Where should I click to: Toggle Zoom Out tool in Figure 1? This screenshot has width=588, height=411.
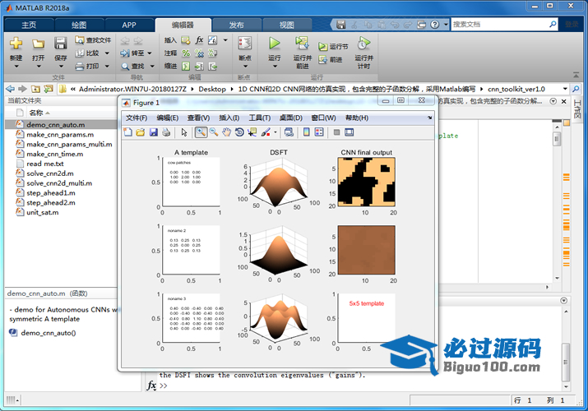(x=214, y=132)
